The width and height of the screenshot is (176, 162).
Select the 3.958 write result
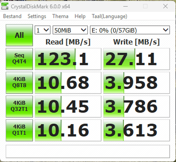click(137, 83)
